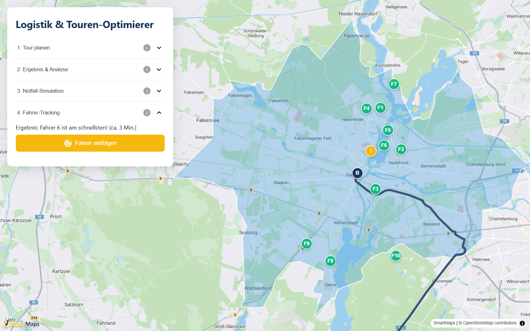Click driver marker F9 near Seeburg
This screenshot has width=530, height=331.
(x=307, y=244)
